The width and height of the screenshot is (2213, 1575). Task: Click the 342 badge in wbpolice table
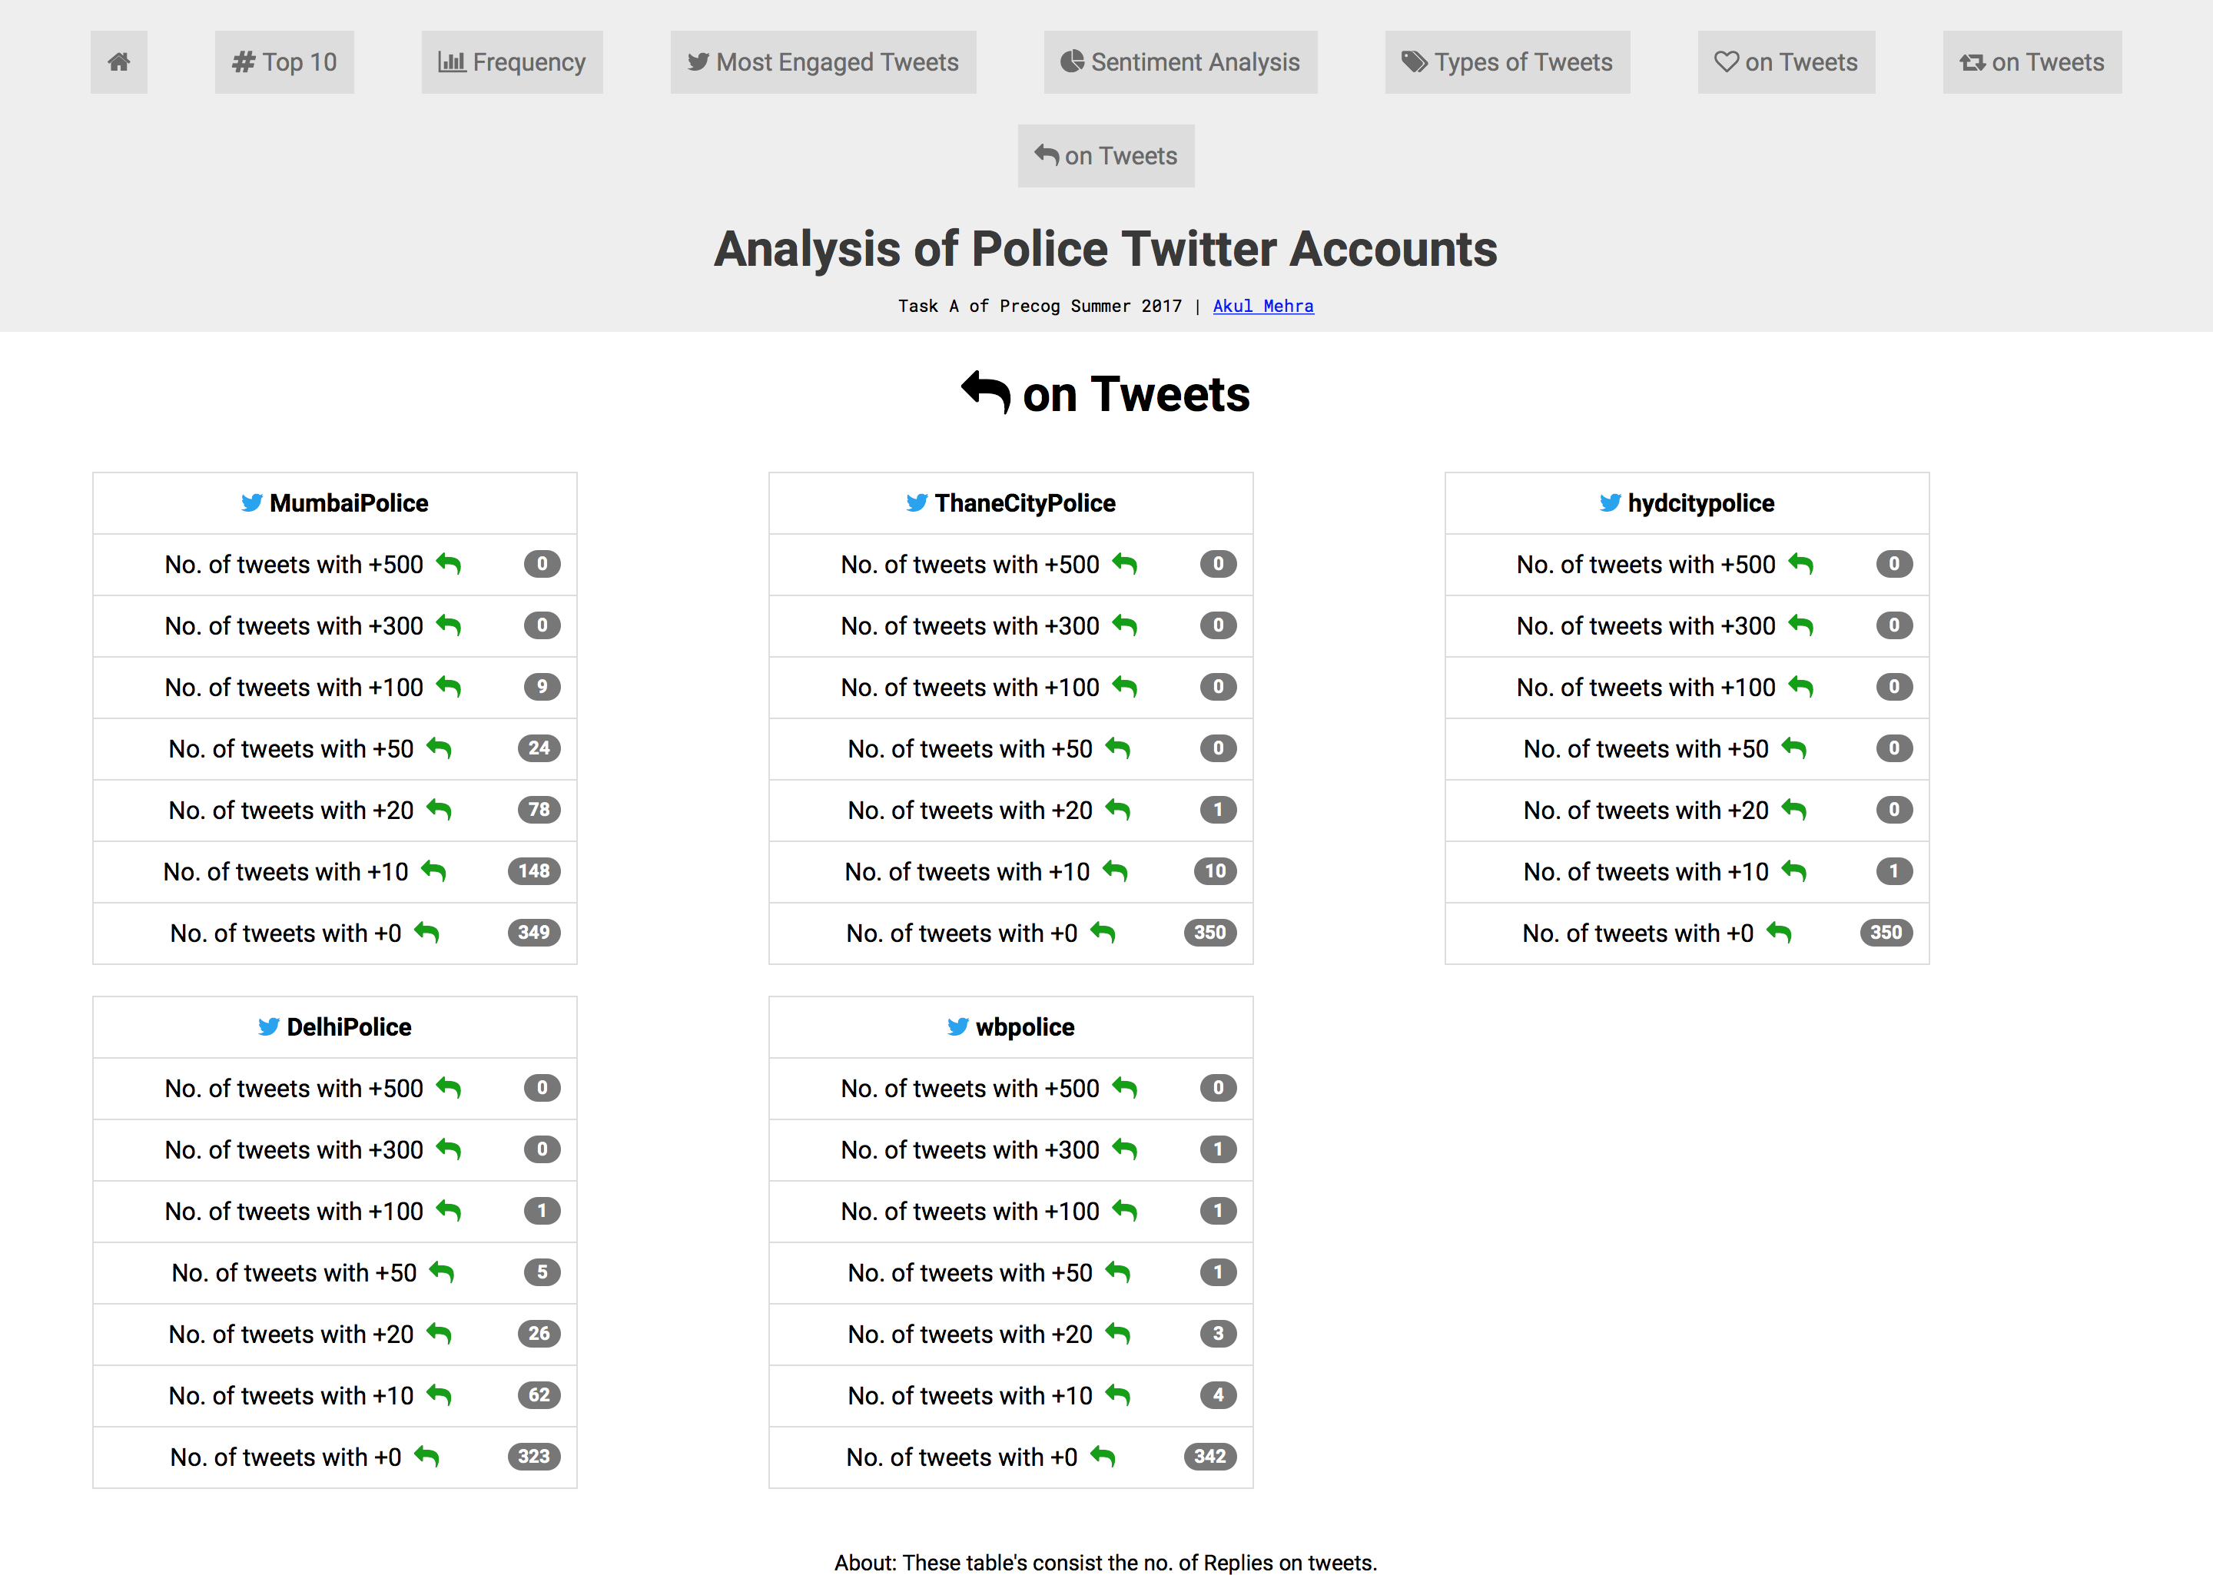pyautogui.click(x=1209, y=1456)
